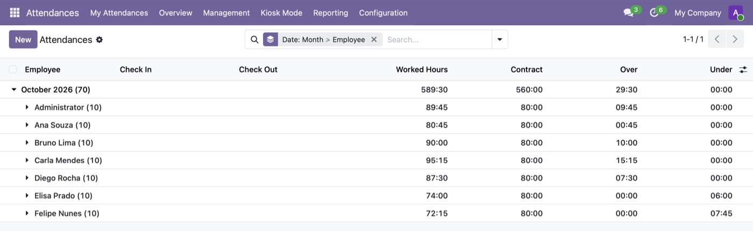Expand the Ana Souza group row
753x231 pixels.
point(27,125)
